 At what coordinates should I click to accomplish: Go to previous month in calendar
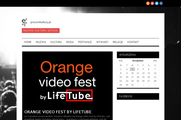pyautogui.click(x=121, y=61)
